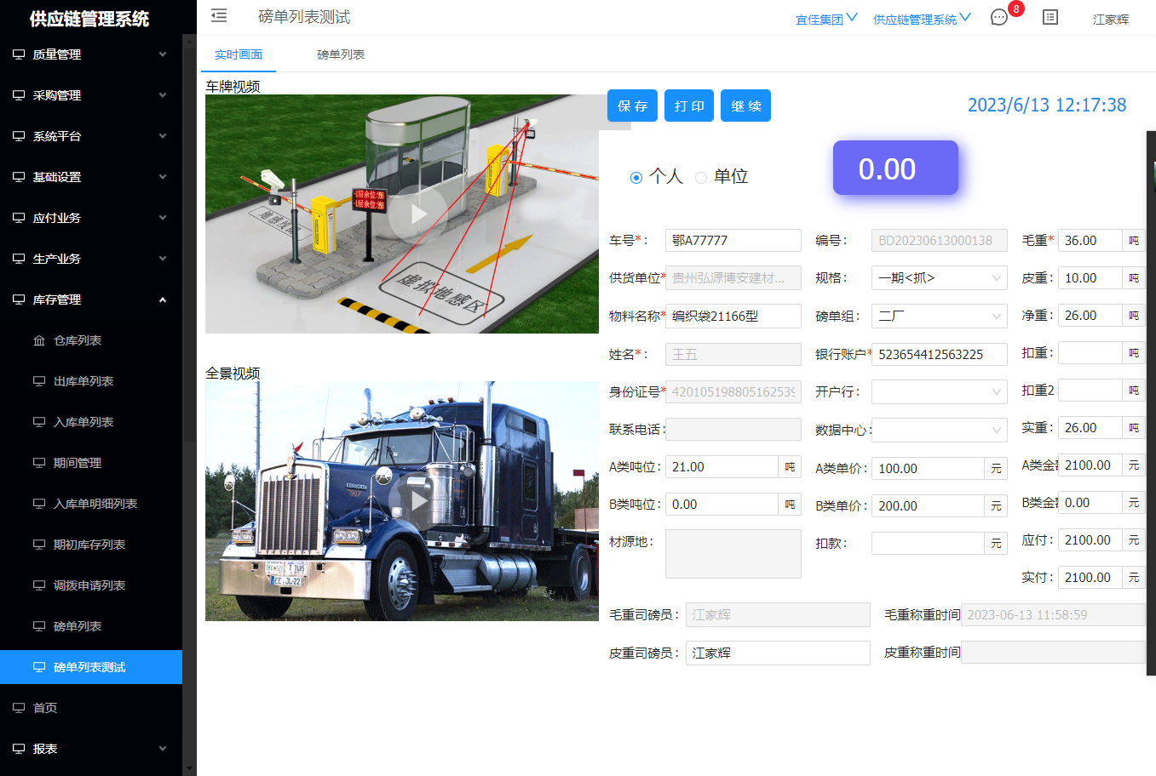Switch to the 磅单列表 tab
The width and height of the screenshot is (1156, 776).
[341, 54]
